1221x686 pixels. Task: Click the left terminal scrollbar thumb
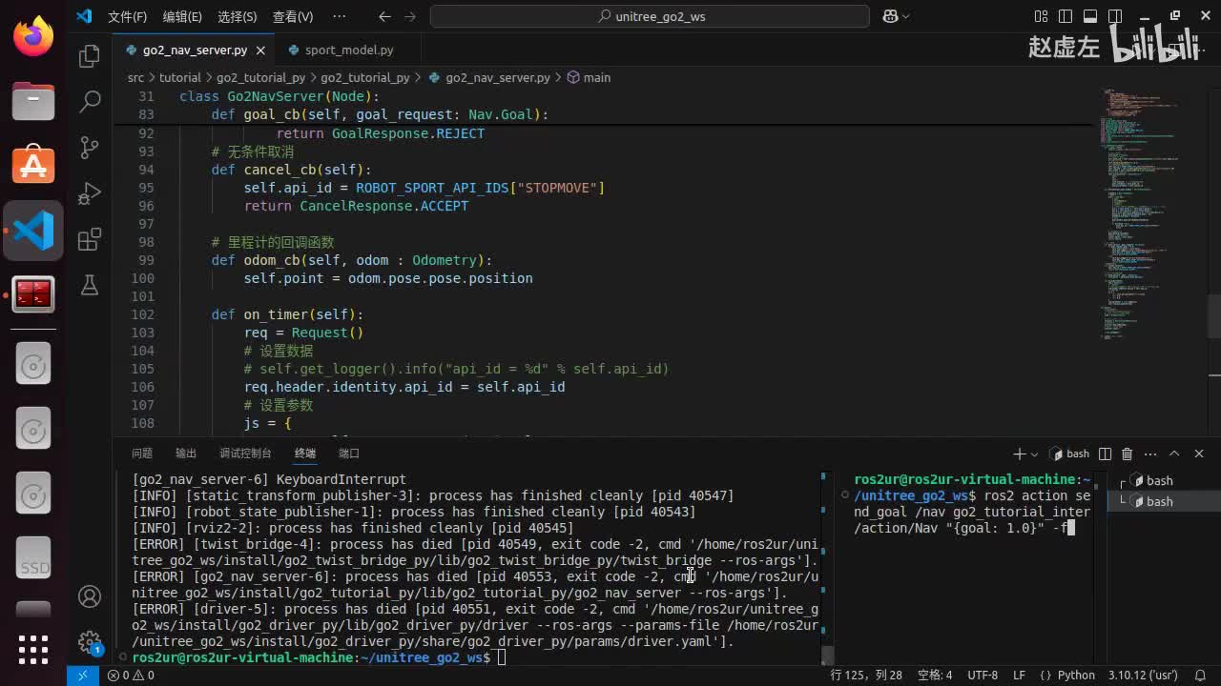(828, 655)
